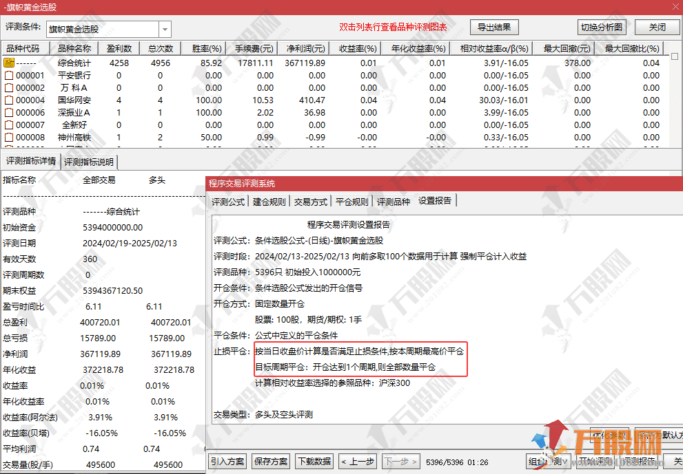Open the 评测公式 tab
The width and height of the screenshot is (683, 474).
(x=228, y=202)
